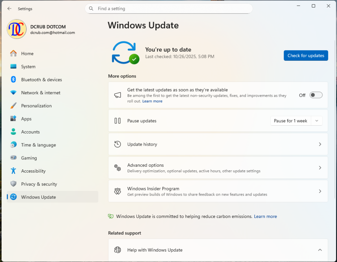The height and width of the screenshot is (262, 337).
Task: Open the Gaming label in sidebar
Action: tap(29, 158)
